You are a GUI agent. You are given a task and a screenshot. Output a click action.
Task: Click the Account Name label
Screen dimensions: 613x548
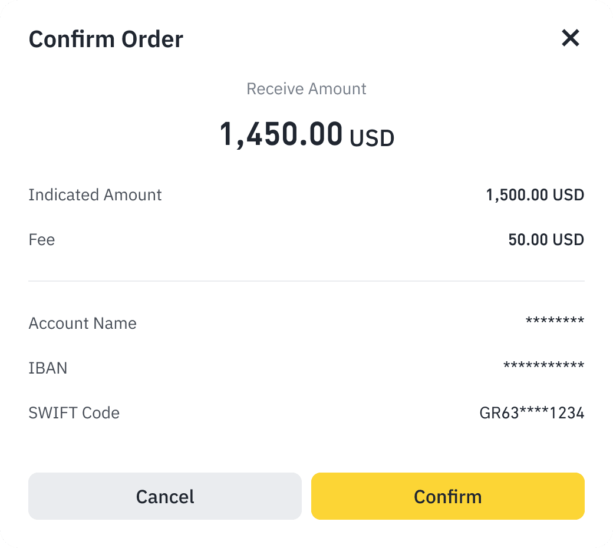(83, 323)
